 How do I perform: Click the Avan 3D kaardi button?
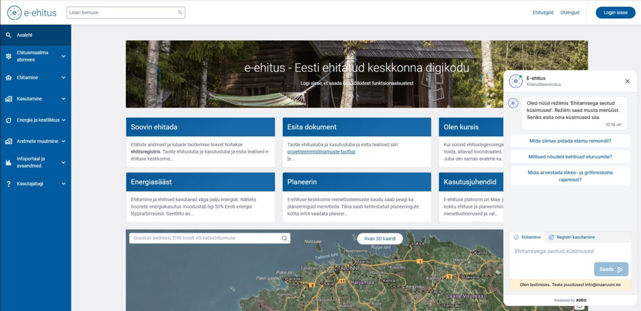click(380, 238)
